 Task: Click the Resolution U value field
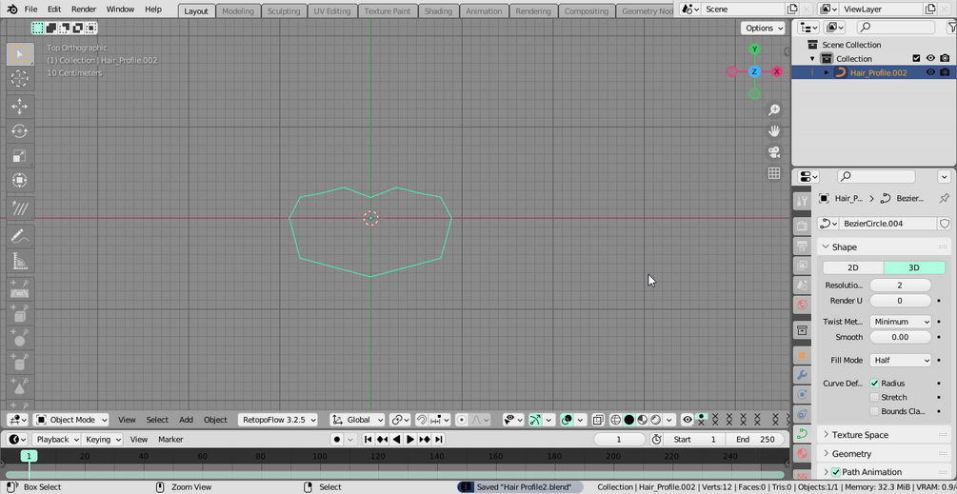[x=900, y=286]
